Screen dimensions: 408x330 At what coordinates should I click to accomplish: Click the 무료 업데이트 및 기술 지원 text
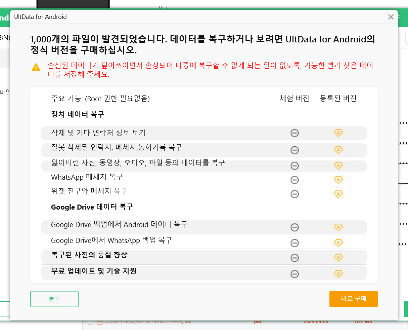pos(94,271)
